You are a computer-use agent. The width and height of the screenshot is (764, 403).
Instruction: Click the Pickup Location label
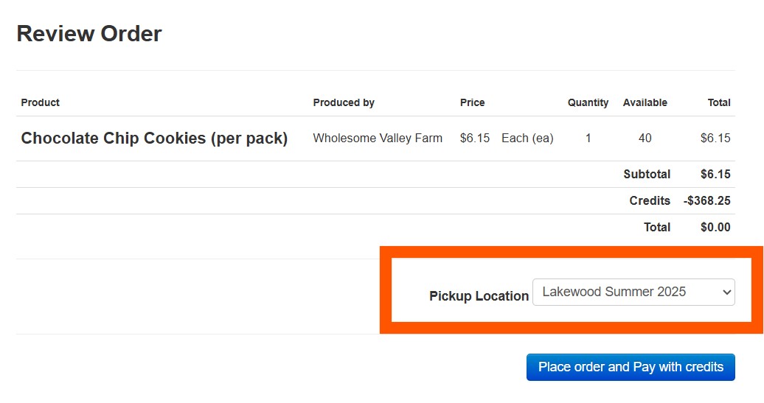479,296
